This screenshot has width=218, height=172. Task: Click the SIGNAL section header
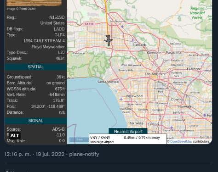pyautogui.click(x=35, y=121)
